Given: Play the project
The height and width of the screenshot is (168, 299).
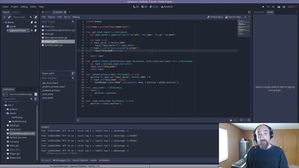Looking at the screenshot, I should click(263, 7).
